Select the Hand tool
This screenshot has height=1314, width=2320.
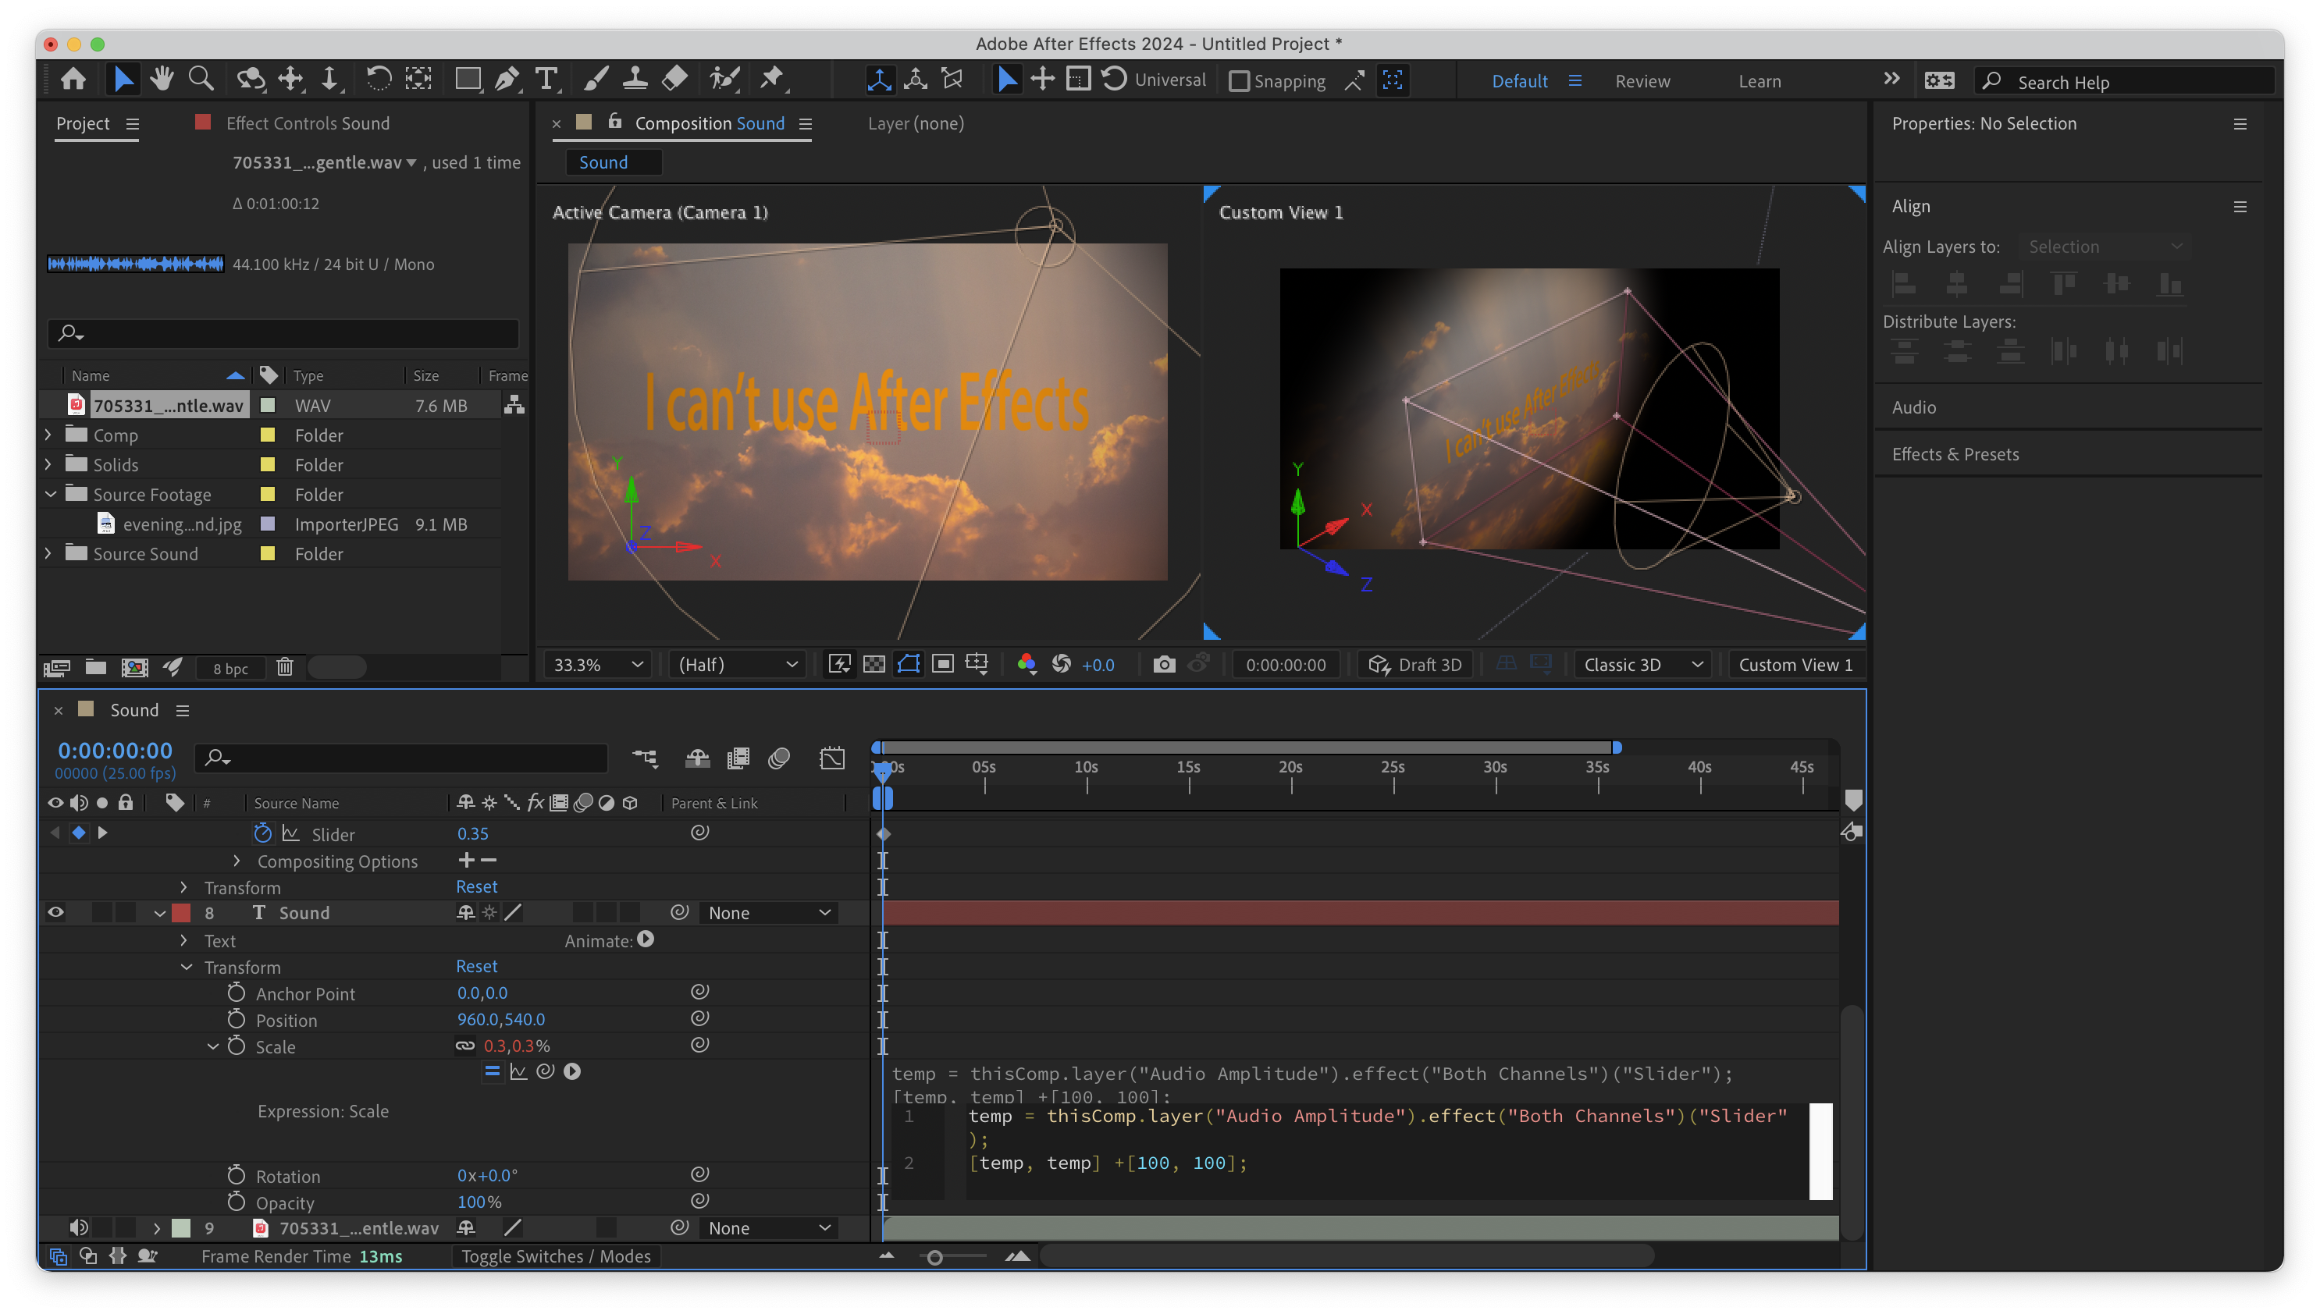pyautogui.click(x=162, y=80)
